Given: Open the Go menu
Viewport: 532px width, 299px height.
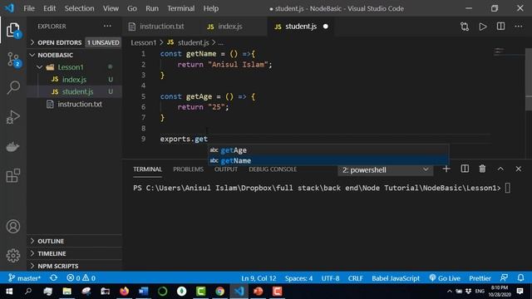Looking at the screenshot, I should (132, 8).
